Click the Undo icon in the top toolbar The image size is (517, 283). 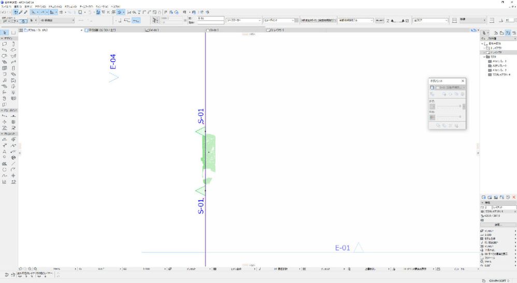(x=4, y=12)
